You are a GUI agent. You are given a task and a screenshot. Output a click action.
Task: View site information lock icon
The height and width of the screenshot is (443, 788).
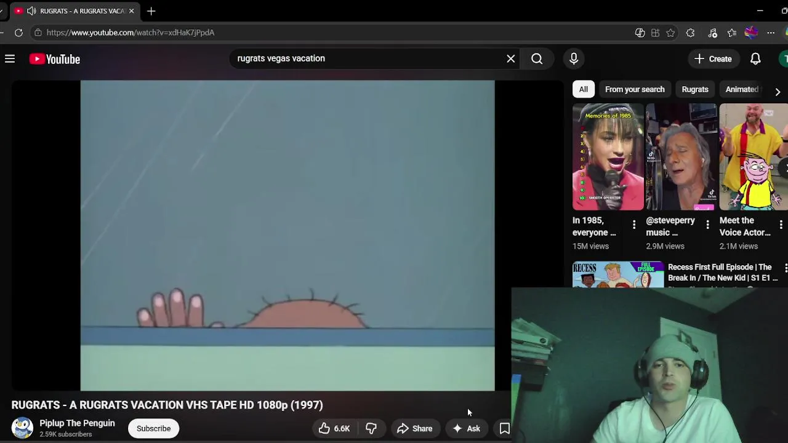coord(38,33)
